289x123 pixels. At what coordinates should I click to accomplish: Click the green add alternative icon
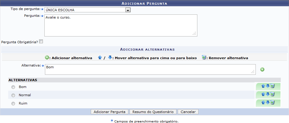[x=262, y=69]
